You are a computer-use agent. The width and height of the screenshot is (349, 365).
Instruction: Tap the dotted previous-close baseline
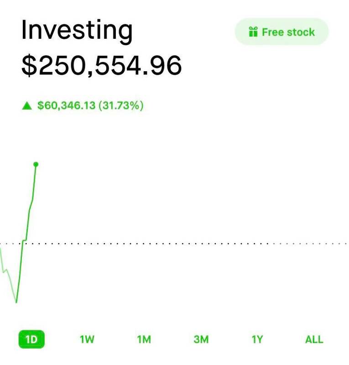click(x=174, y=244)
